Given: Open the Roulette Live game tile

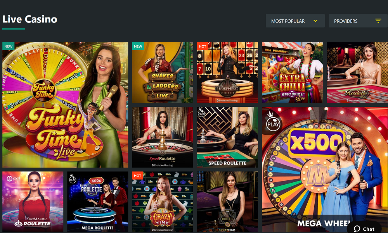Looking at the screenshot, I should coord(357,72).
